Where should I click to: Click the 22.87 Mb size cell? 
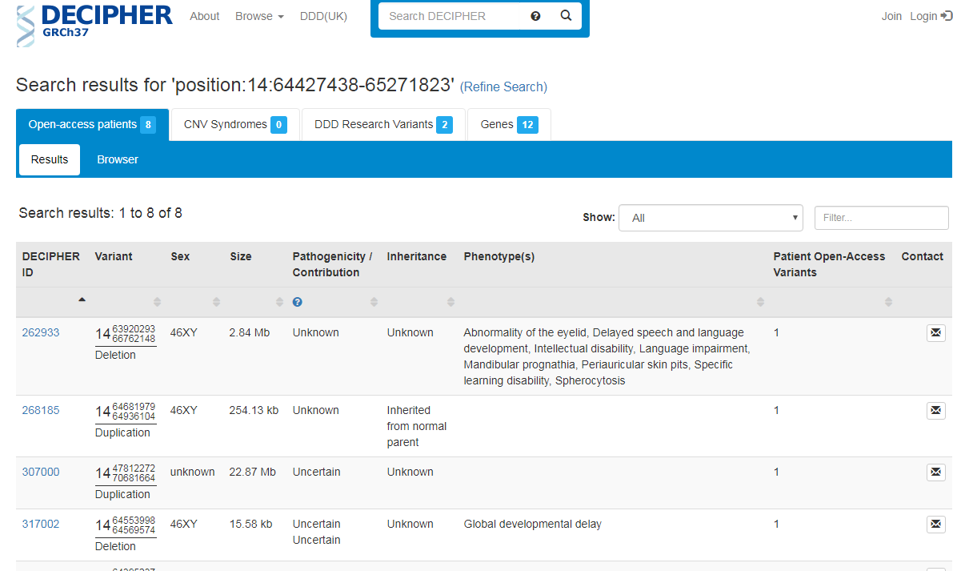click(x=252, y=472)
